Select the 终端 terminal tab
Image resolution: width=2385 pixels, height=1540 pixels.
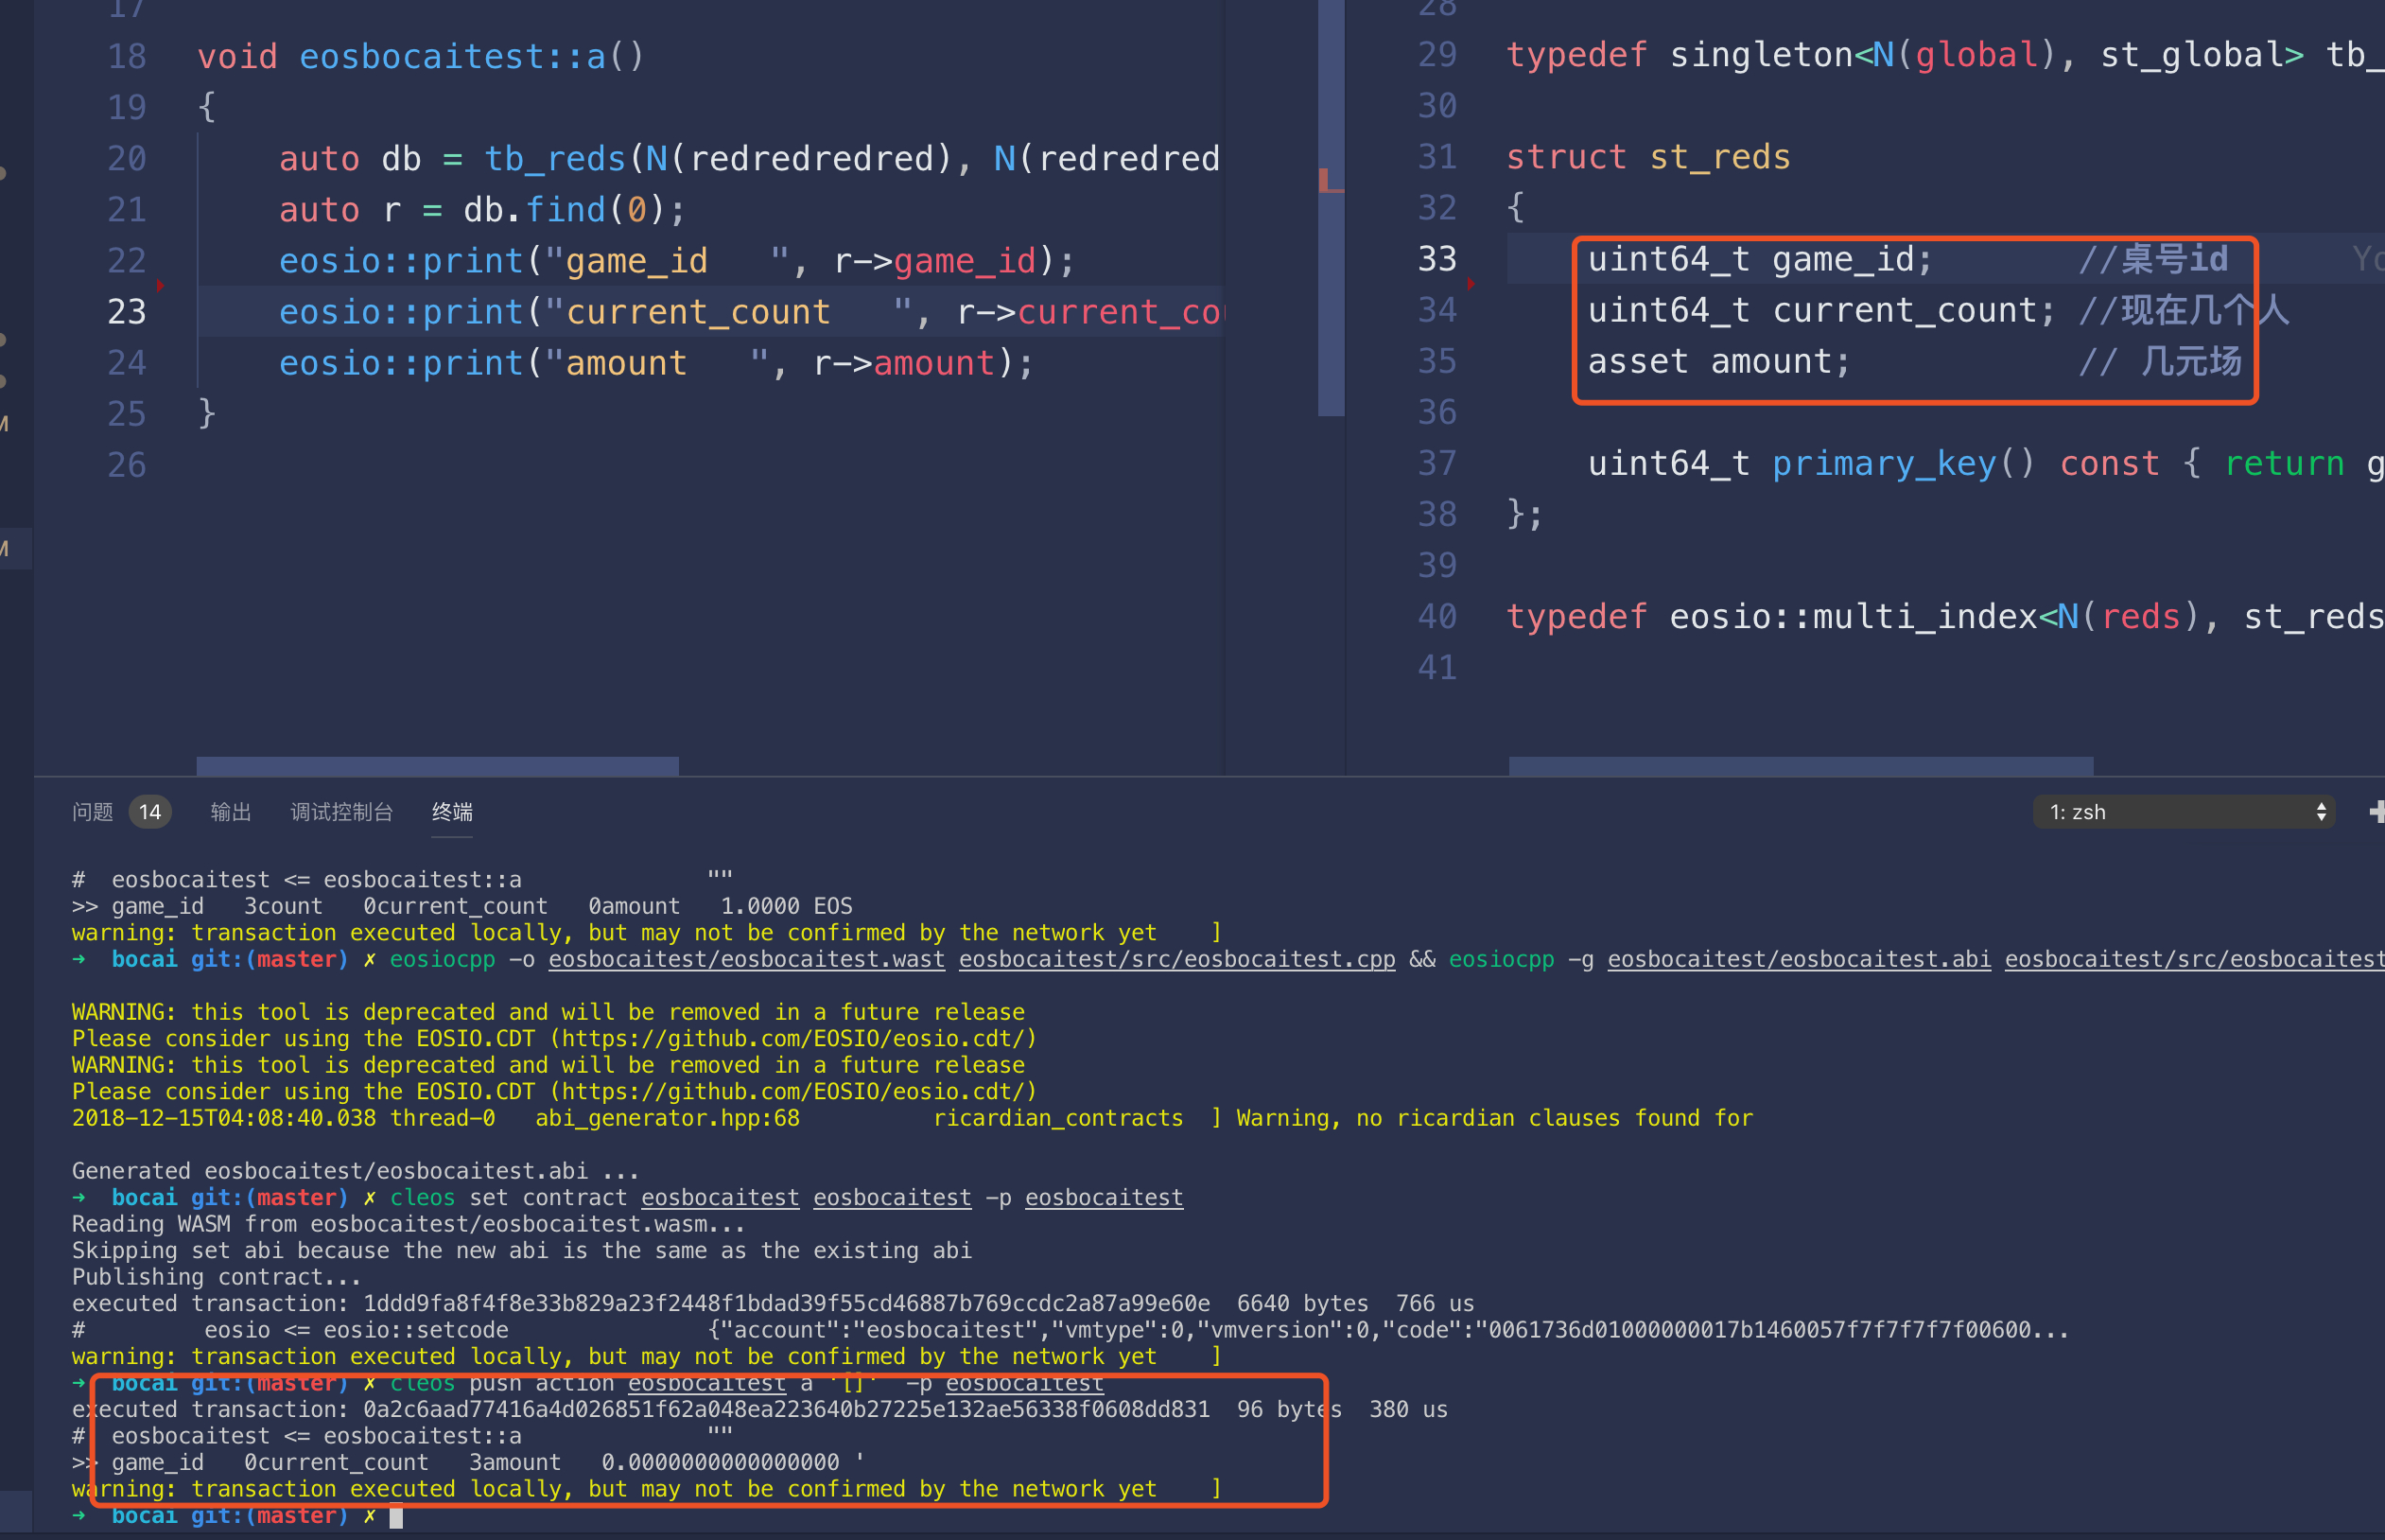452,812
